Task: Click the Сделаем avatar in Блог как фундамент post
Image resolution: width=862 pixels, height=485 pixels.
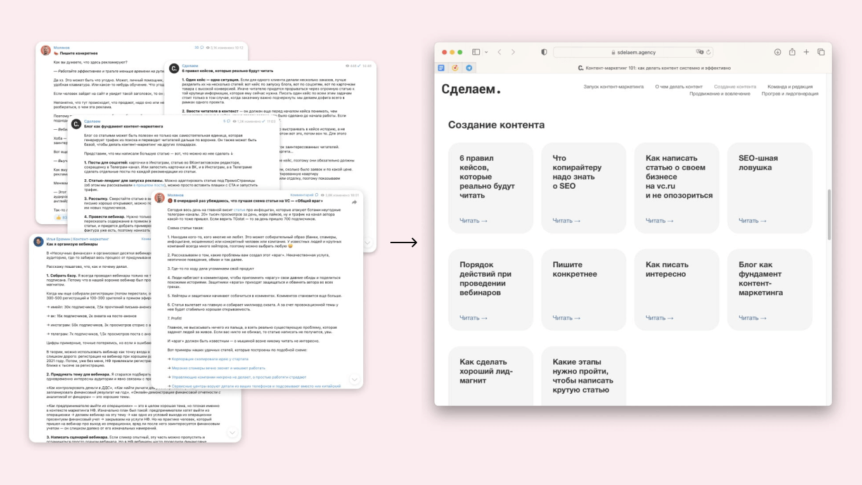Action: (76, 123)
